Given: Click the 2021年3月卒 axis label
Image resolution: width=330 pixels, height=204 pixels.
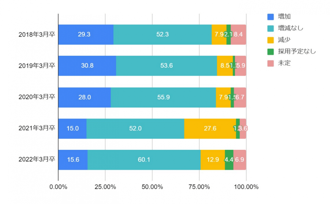Looking at the screenshot, I should [x=37, y=128].
